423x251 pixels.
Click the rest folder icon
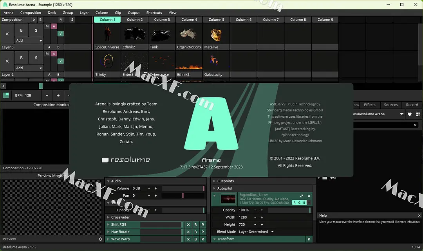[325, 178]
